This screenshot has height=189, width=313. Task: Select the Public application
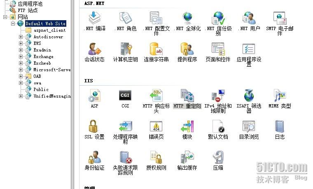pyautogui.click(x=41, y=89)
